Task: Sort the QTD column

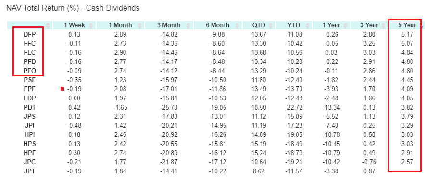Action: point(270,25)
